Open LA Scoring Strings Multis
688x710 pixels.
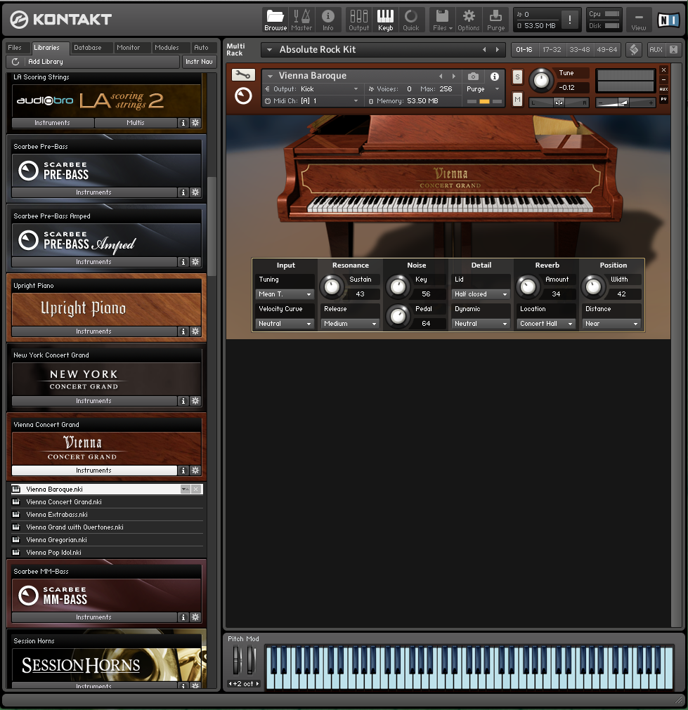pos(136,123)
